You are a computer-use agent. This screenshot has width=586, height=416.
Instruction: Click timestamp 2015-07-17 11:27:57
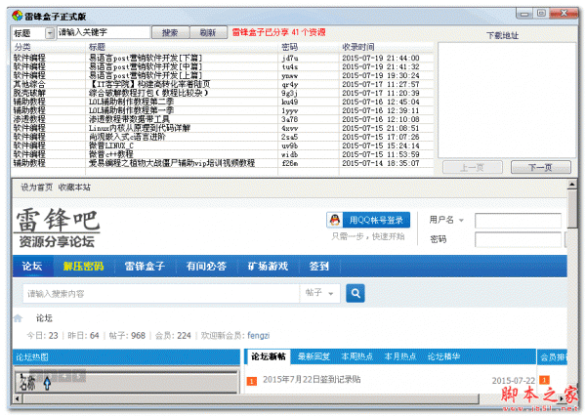(x=381, y=85)
